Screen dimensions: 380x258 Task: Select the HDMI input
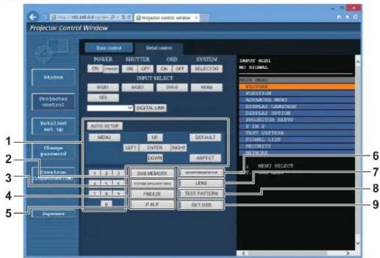tap(207, 88)
